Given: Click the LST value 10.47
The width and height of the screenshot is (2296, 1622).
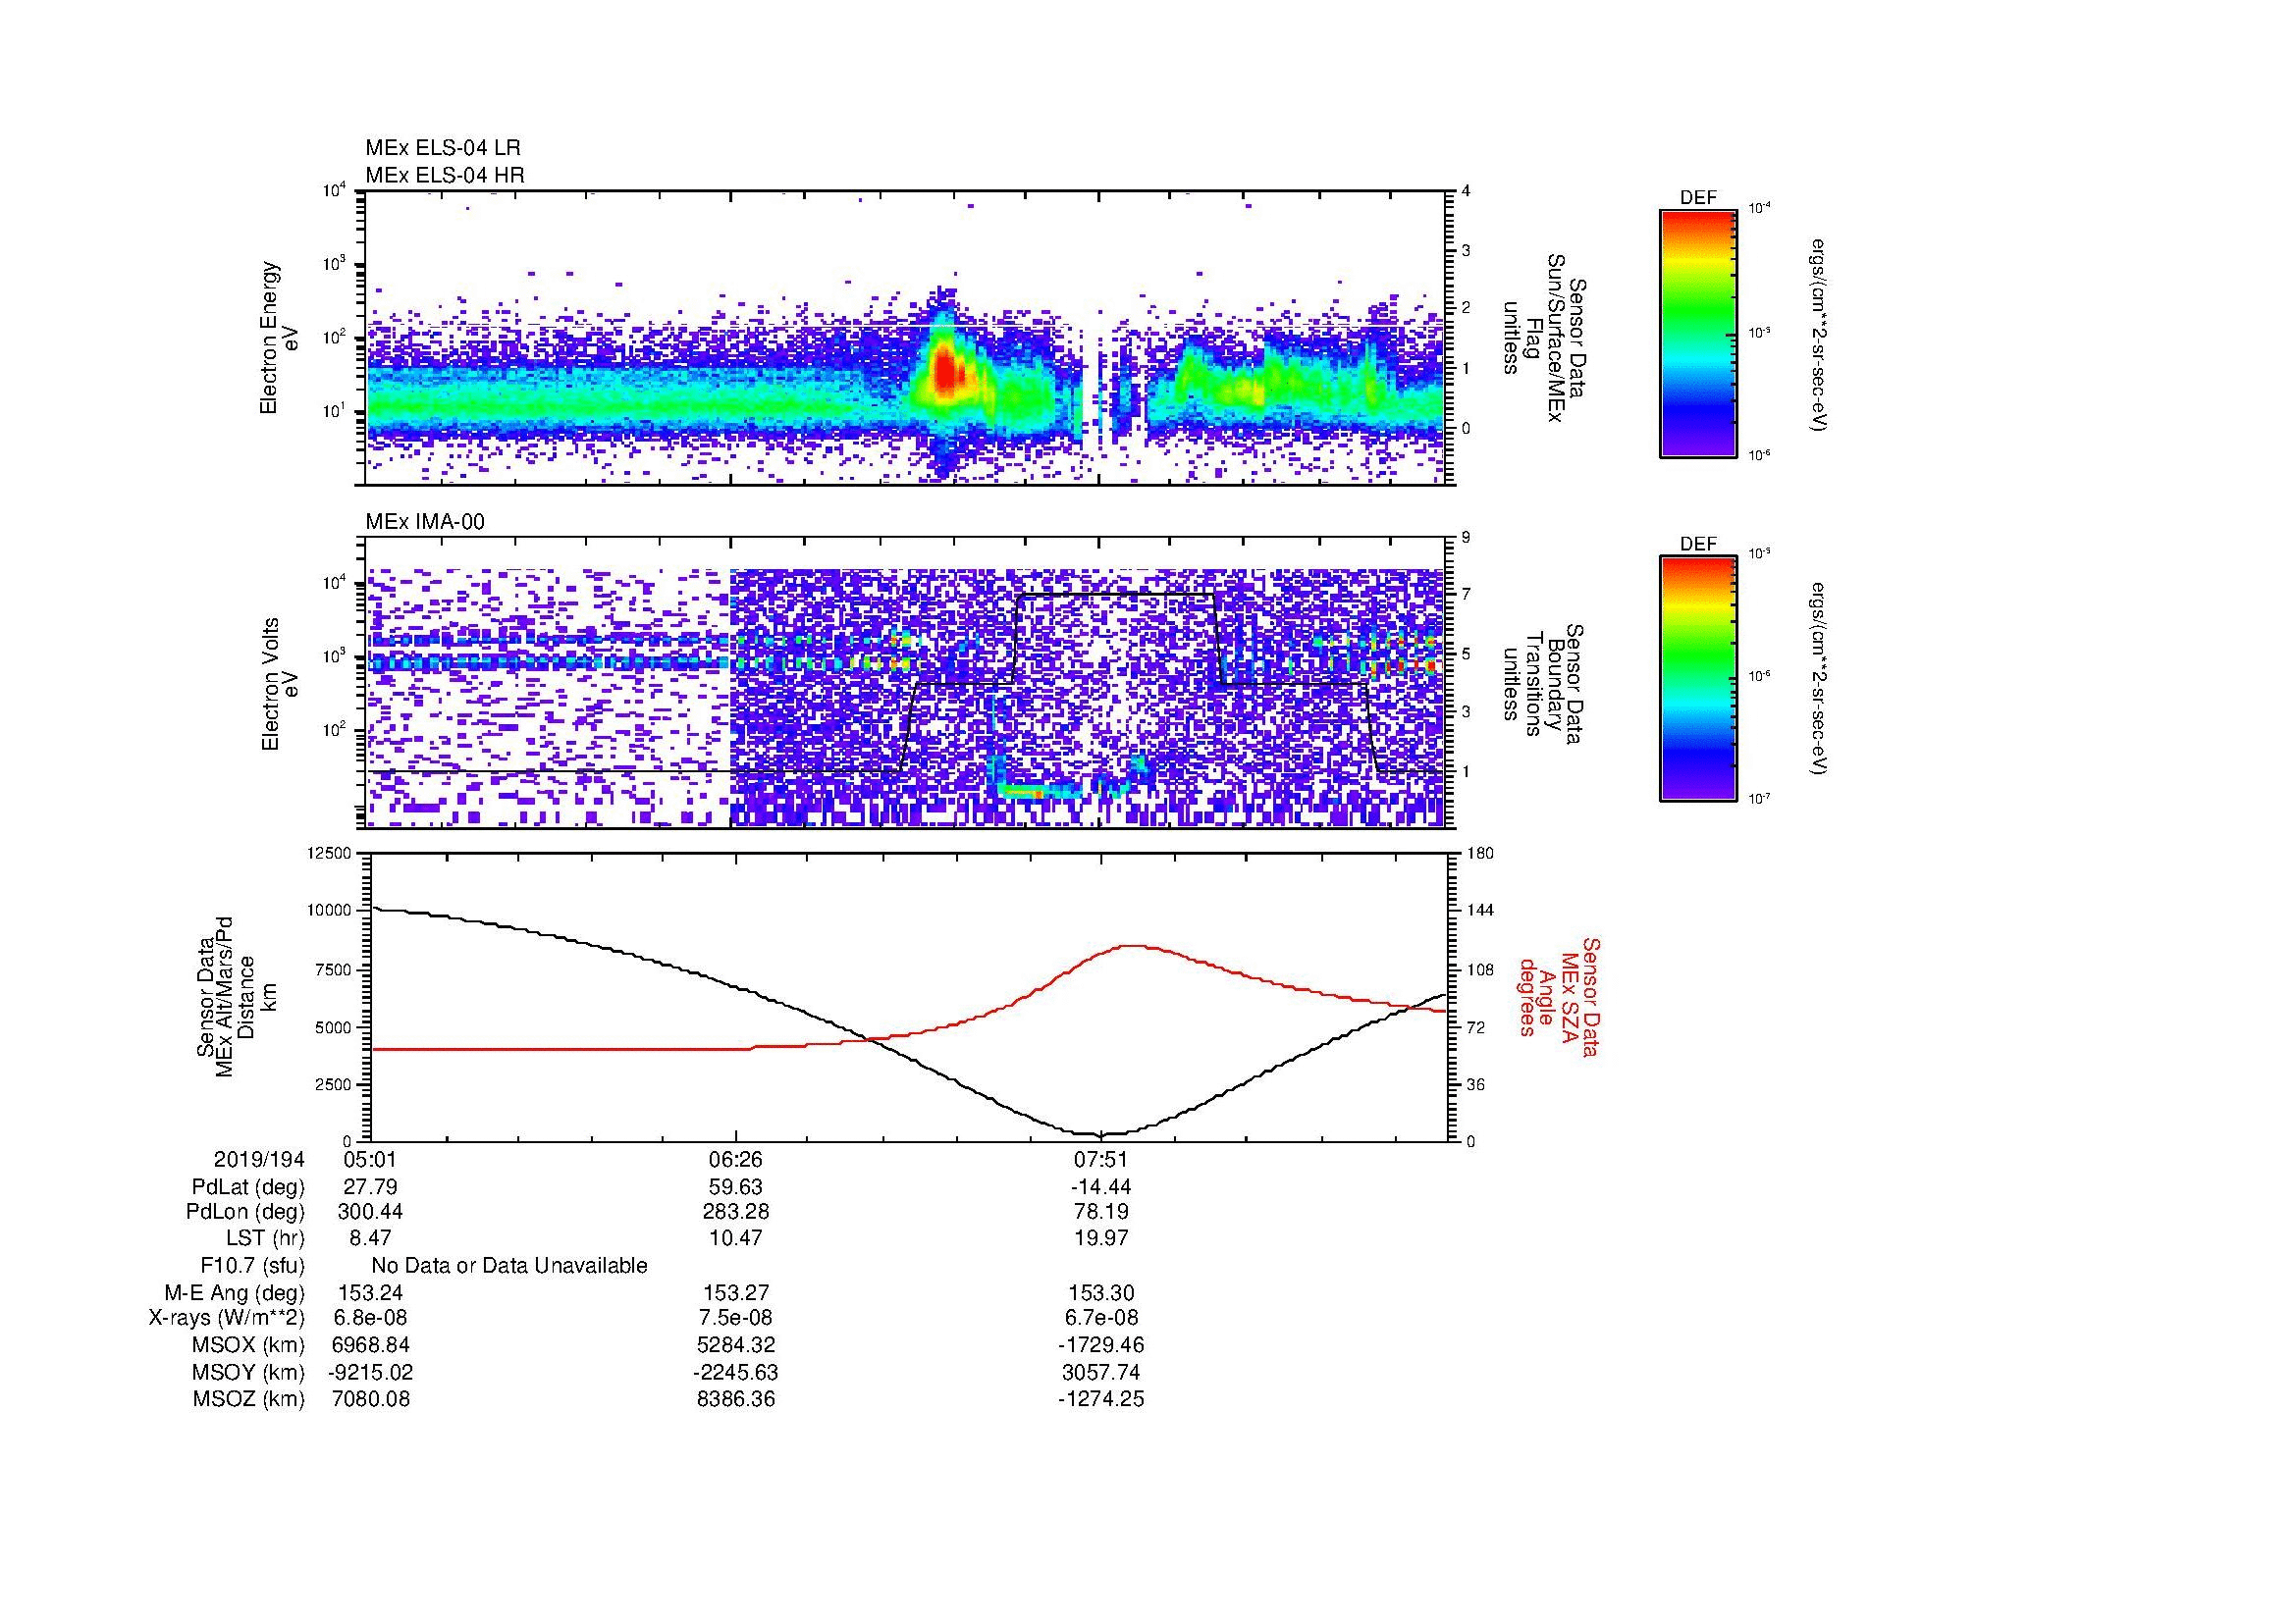Looking at the screenshot, I should click(x=736, y=1239).
